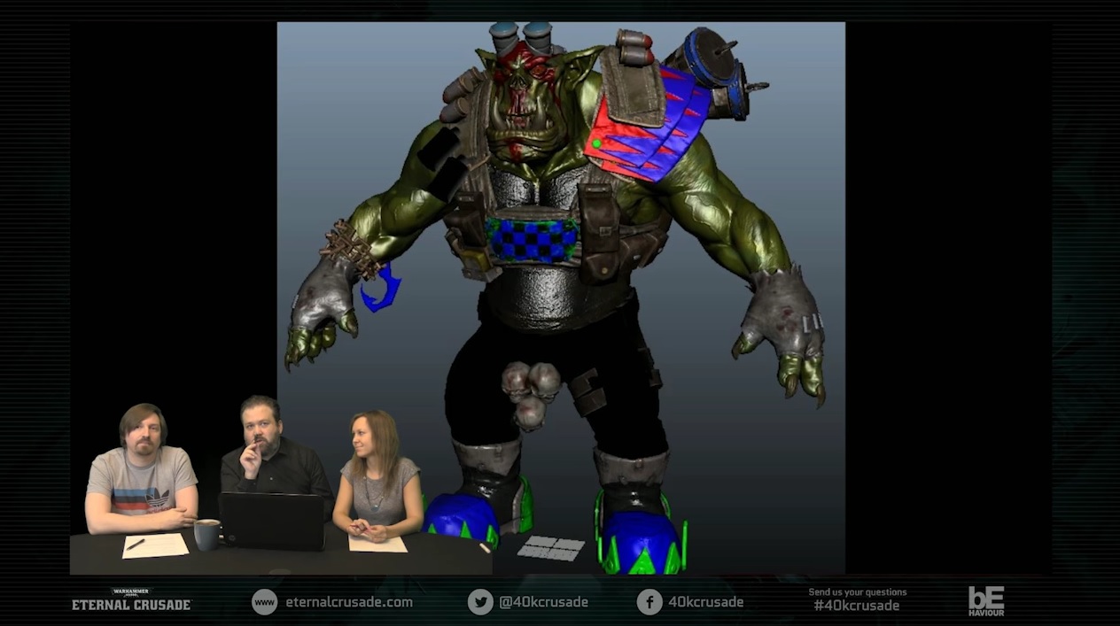Click the Twitter bird icon
1120x626 pixels.
[480, 602]
